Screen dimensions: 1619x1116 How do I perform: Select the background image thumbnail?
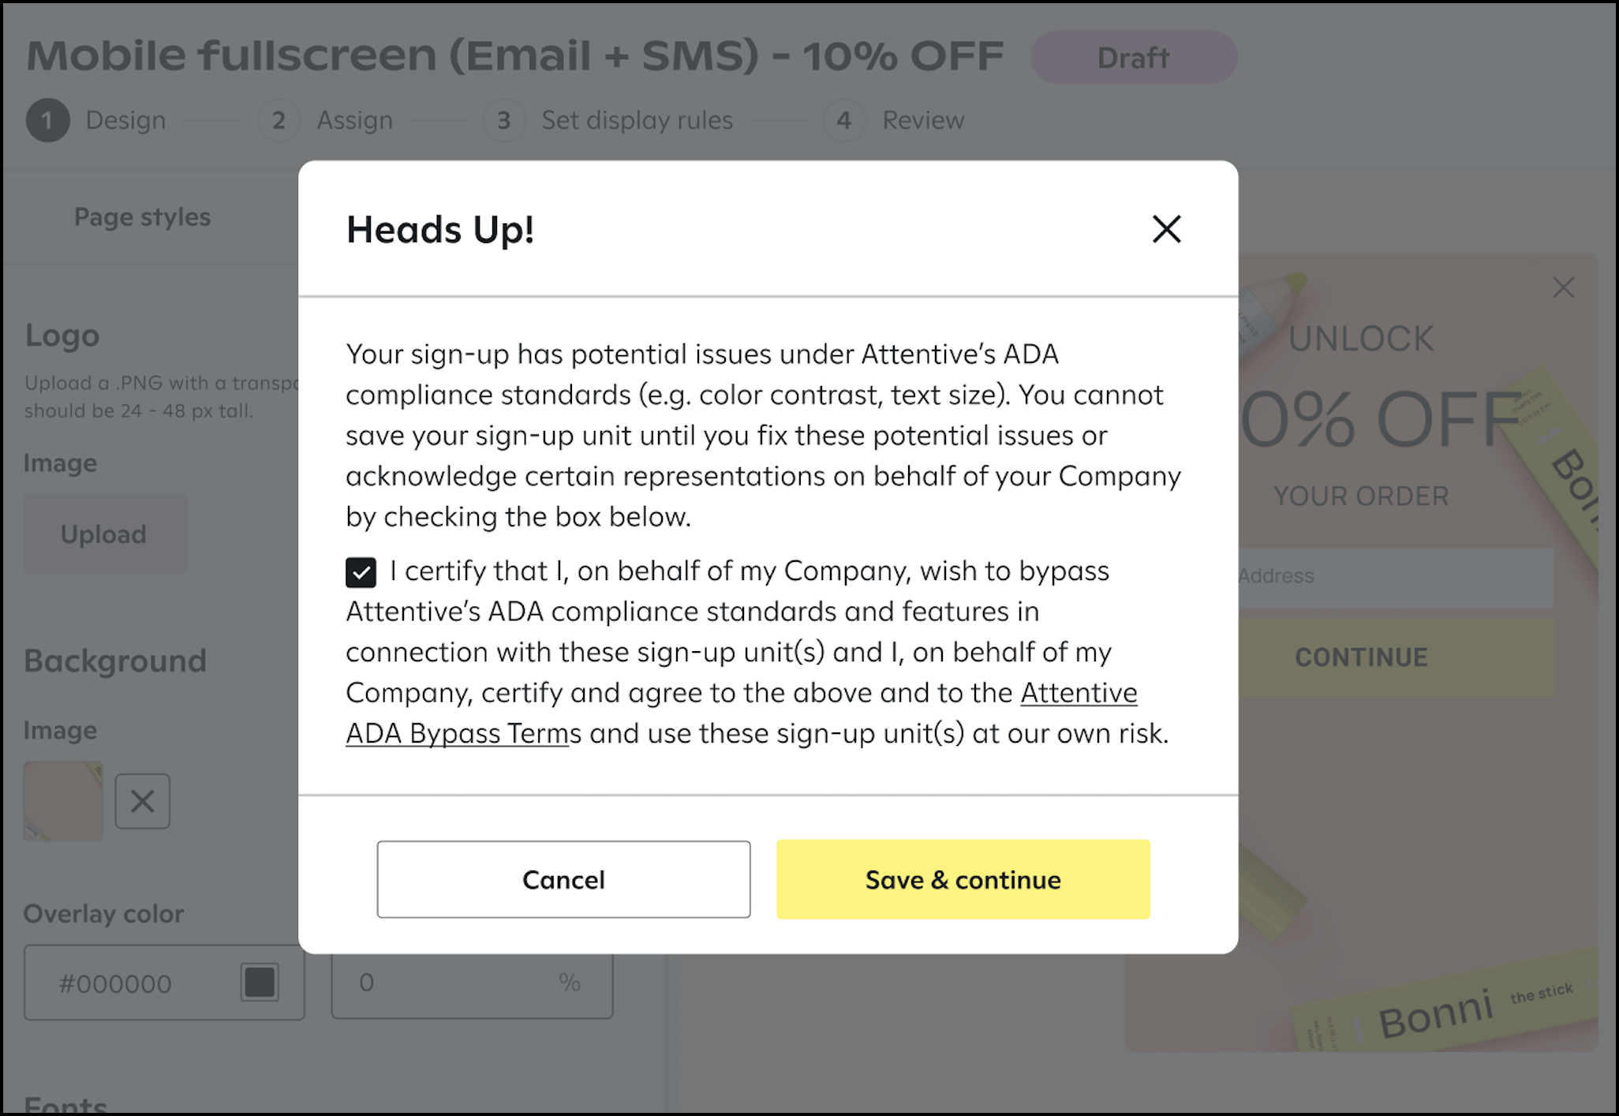tap(63, 801)
